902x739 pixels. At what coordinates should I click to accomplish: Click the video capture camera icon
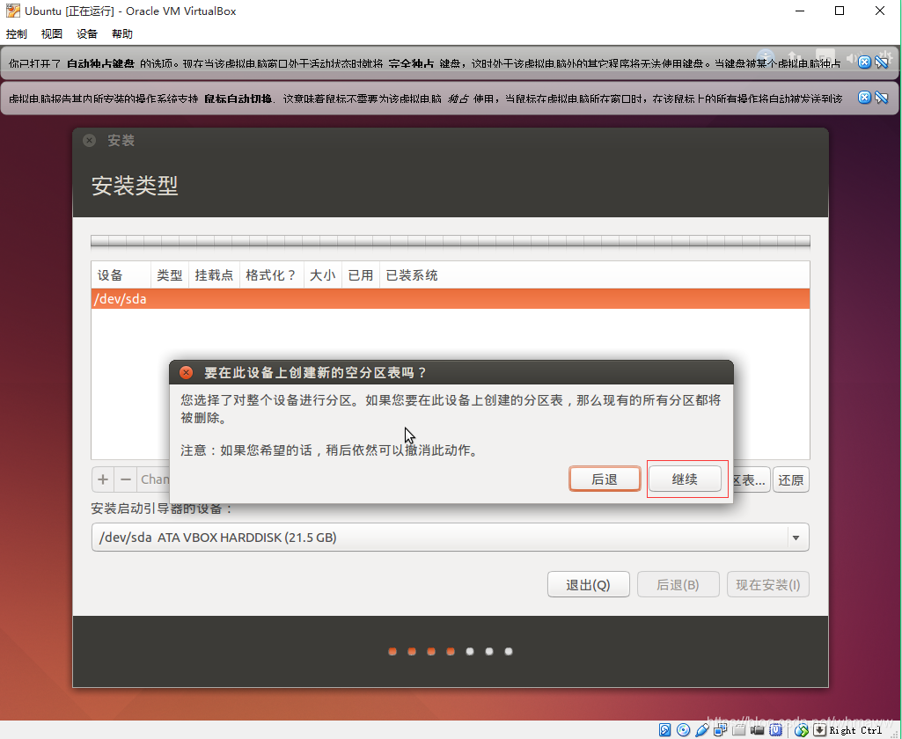pyautogui.click(x=757, y=730)
